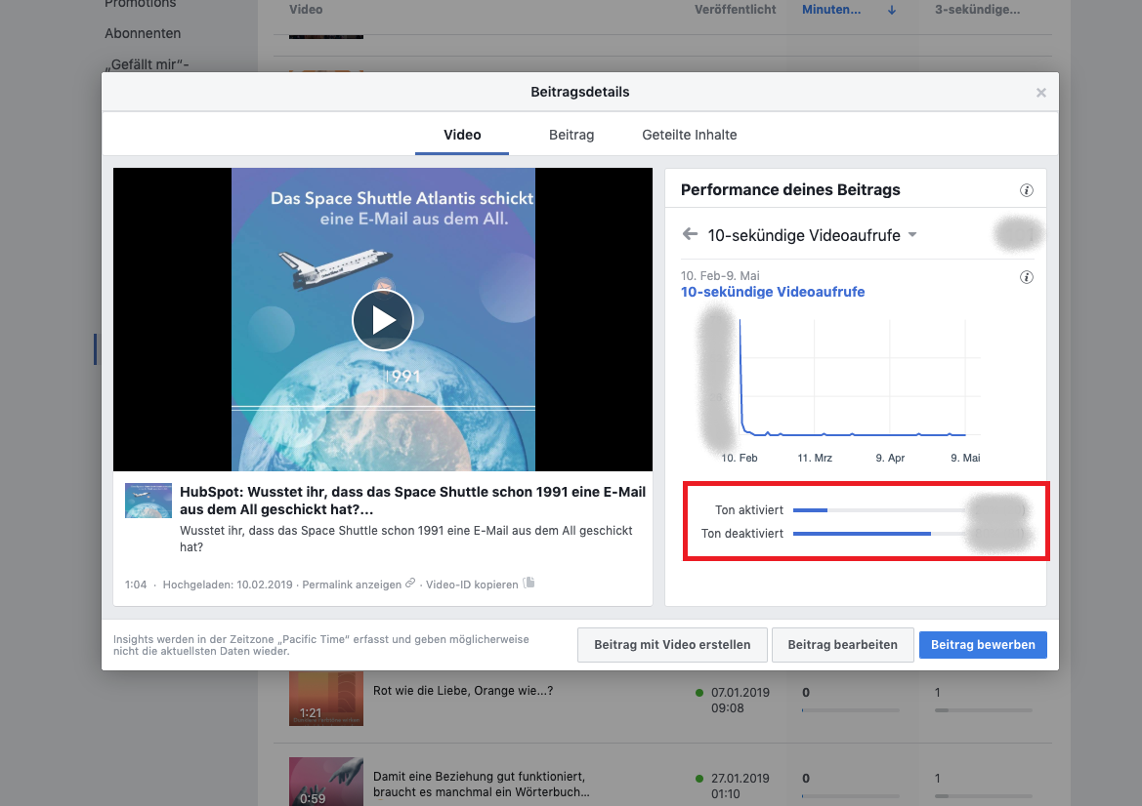Screen dimensions: 1142x806
Task: Click the 10. Feb chart axis label
Action: [x=740, y=459]
